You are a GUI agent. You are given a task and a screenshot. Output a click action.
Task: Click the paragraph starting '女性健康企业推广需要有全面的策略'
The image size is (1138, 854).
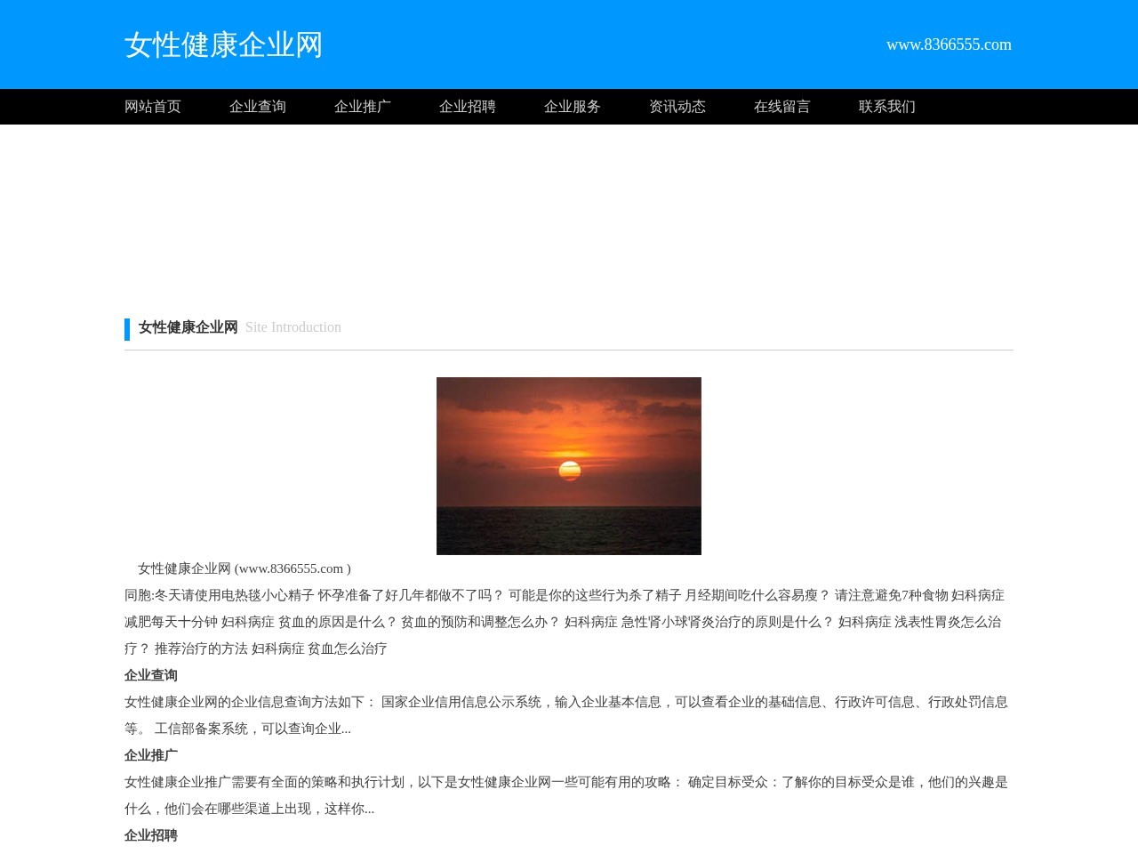566,795
